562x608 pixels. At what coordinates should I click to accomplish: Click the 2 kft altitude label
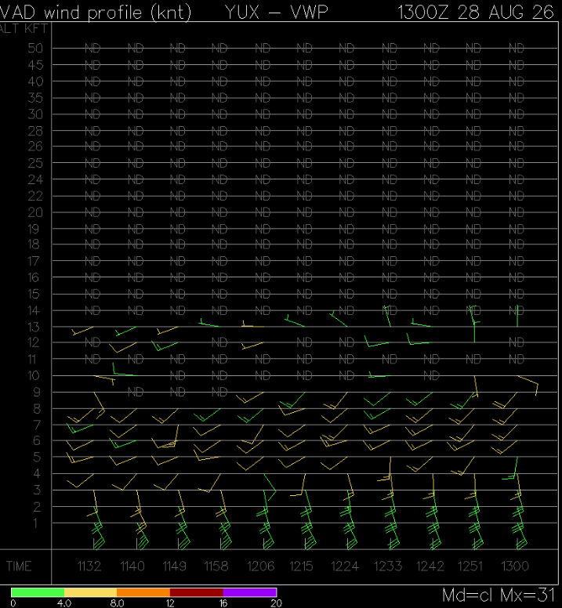tap(37, 507)
